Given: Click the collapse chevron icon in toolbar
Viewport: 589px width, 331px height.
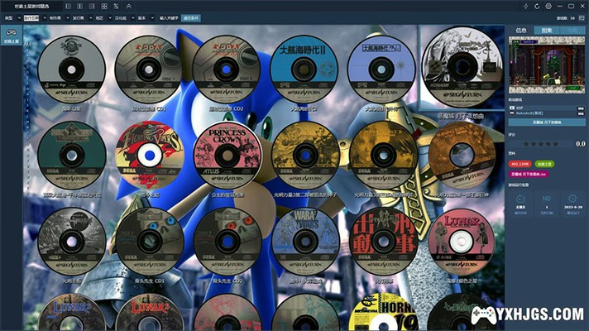Looking at the screenshot, I should (128, 6).
